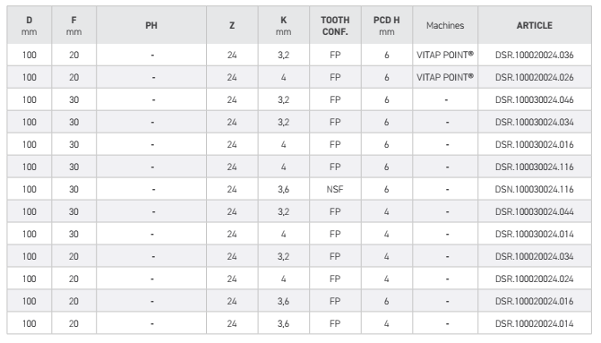
Task: Open article DSR.100030024.016
Action: 535,144
